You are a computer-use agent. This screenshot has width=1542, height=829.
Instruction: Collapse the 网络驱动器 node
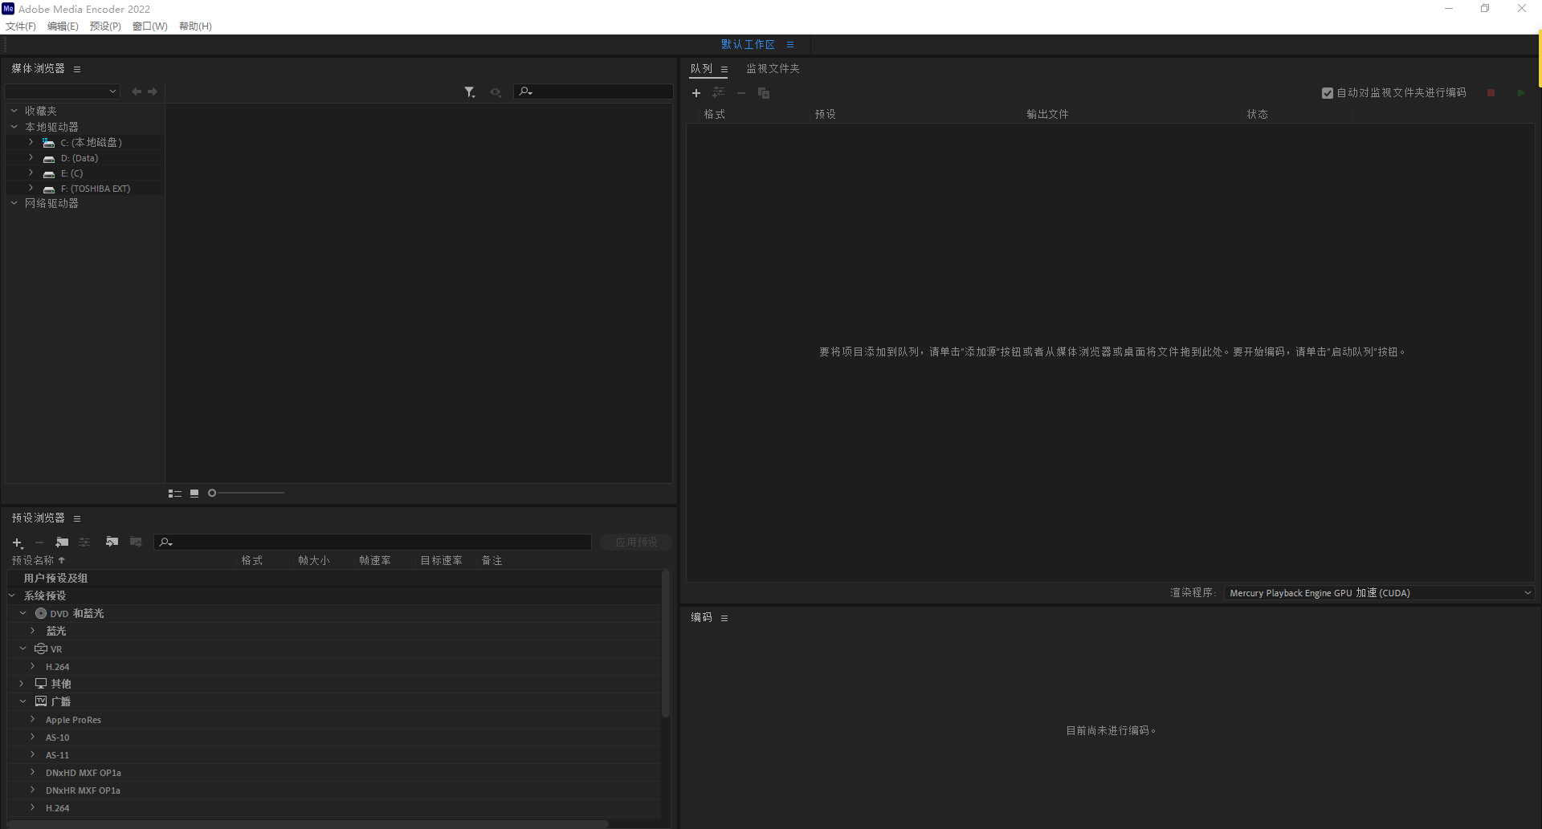[x=14, y=203]
